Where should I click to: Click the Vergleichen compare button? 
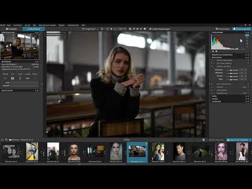89,29
